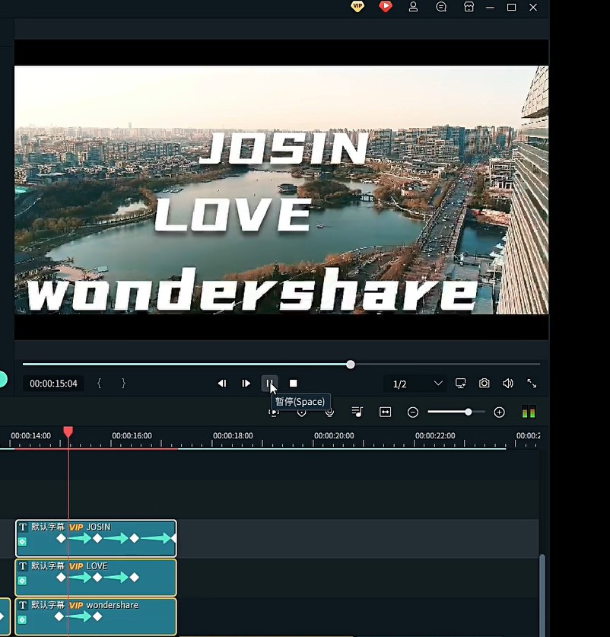Click the timeline zoom slider handle
This screenshot has height=637, width=610.
(468, 412)
